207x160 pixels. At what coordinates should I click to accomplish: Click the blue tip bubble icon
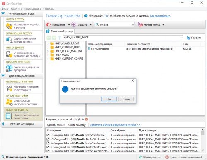coord(86,16)
